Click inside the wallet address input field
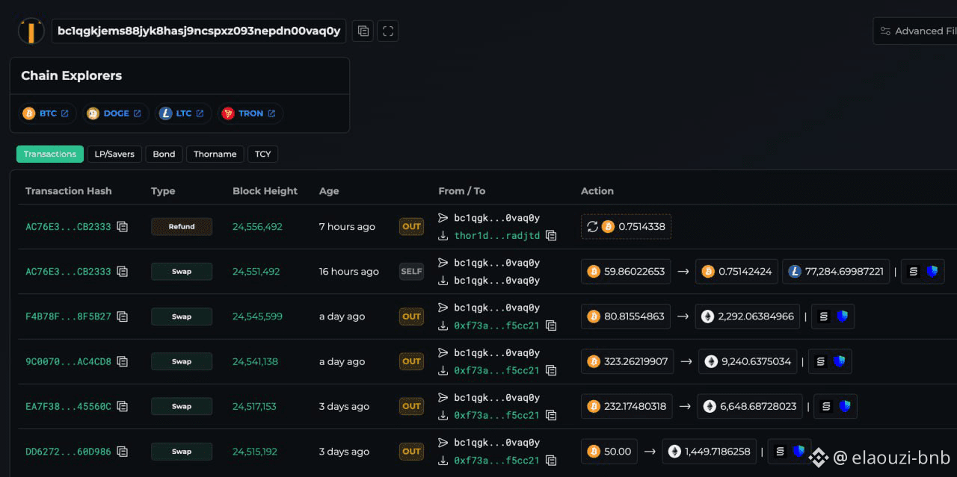The width and height of the screenshot is (957, 477). click(198, 31)
